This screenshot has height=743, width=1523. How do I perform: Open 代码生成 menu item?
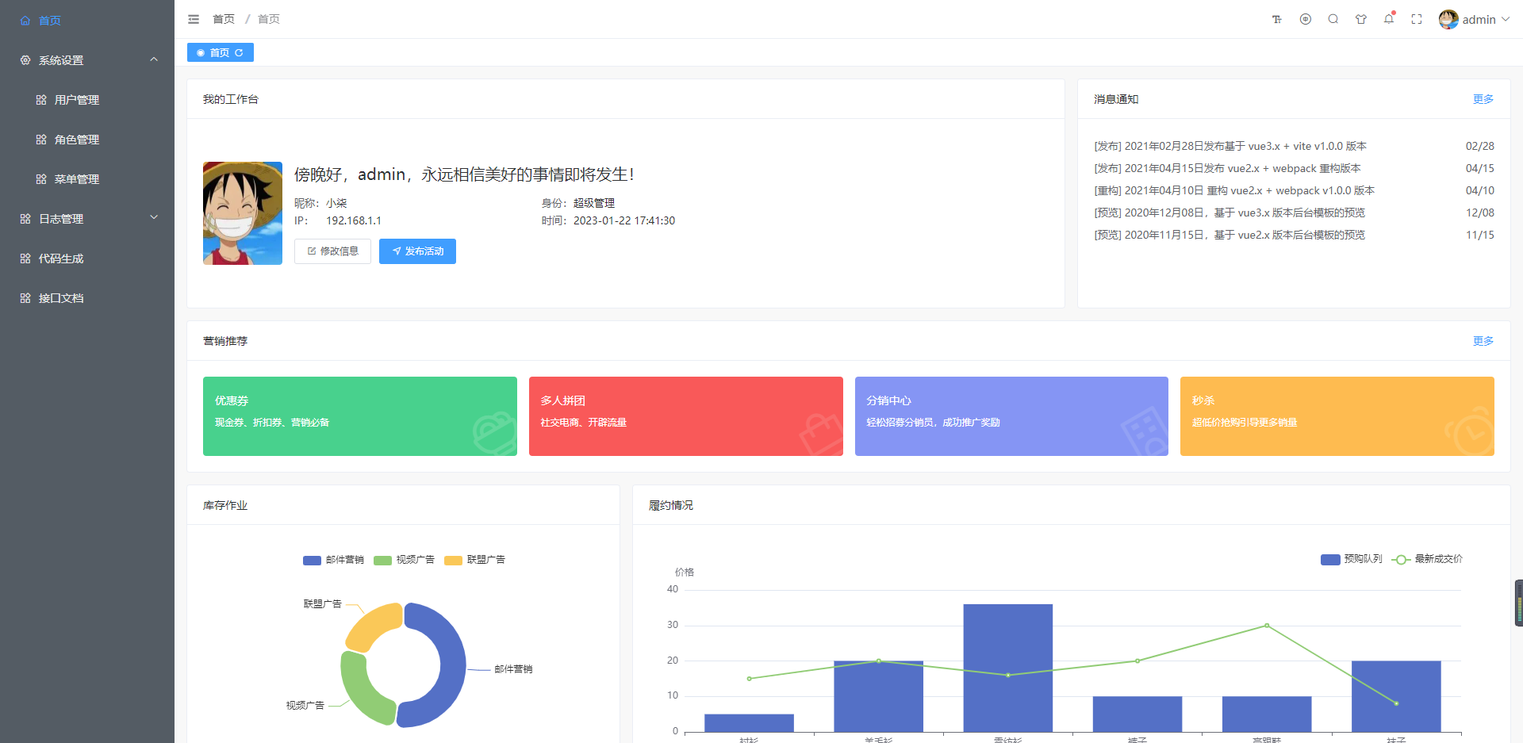(x=87, y=258)
